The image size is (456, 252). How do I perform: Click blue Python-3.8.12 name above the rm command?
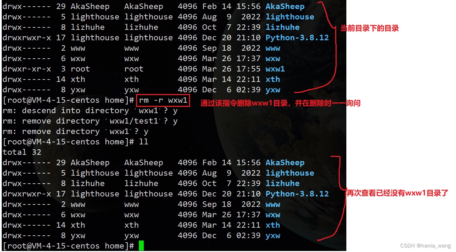click(297, 38)
